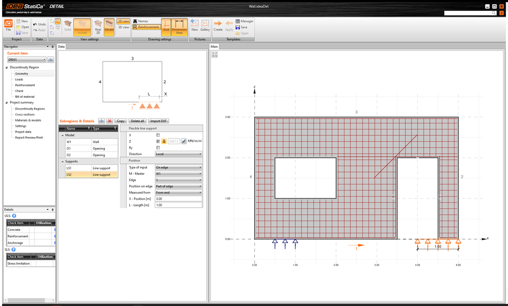This screenshot has width=508, height=306.
Task: Click the Delete all button
Action: click(x=138, y=121)
